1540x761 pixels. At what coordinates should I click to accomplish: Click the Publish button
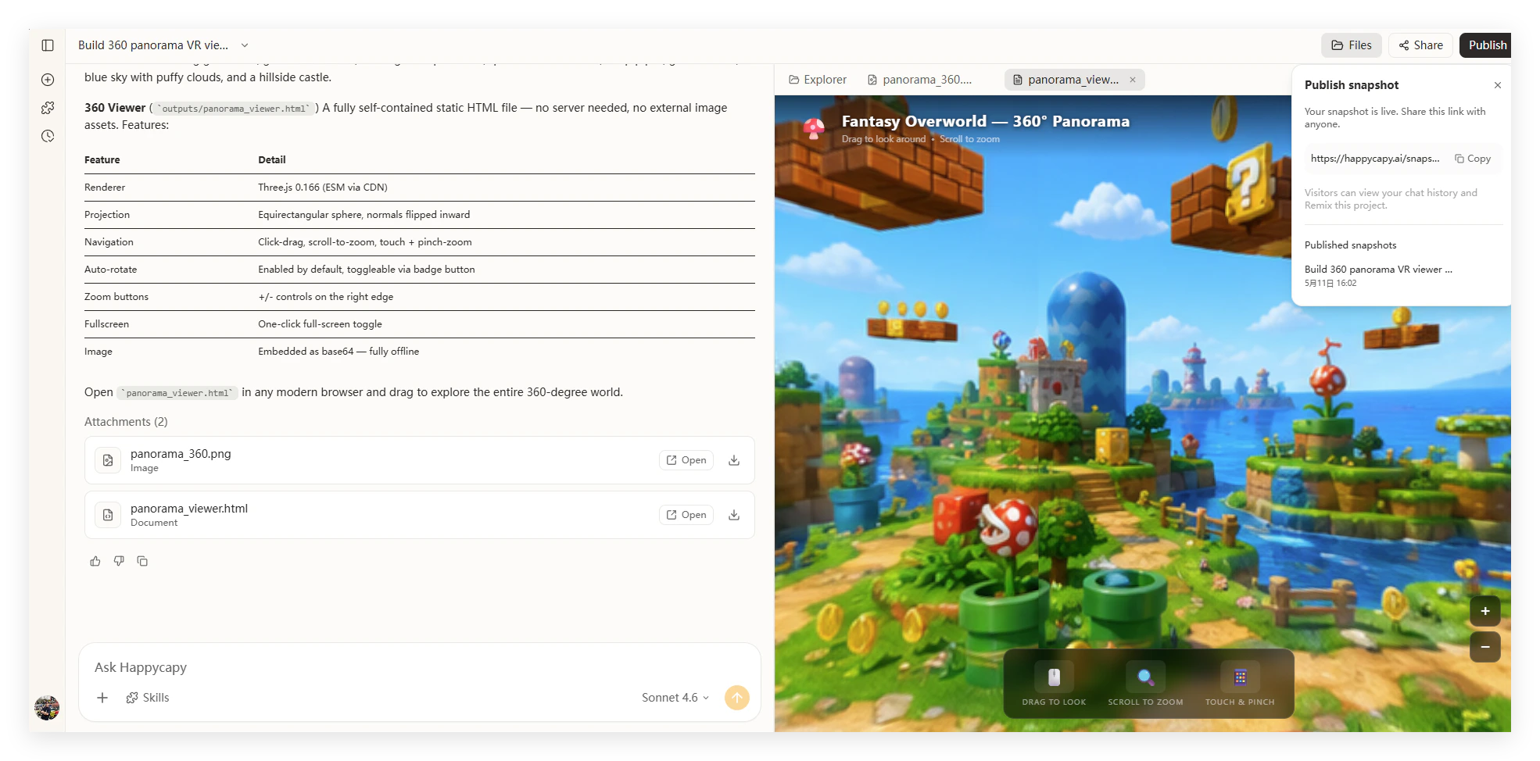[1486, 45]
